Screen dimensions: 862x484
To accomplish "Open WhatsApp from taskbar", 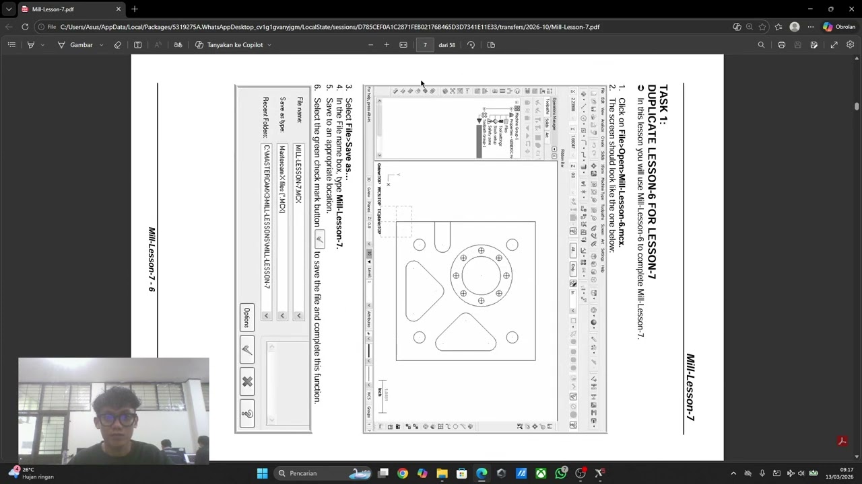I will 561,473.
